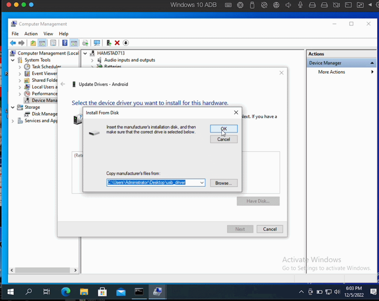Click the red X Uninstall device icon
379x301 pixels.
(117, 43)
